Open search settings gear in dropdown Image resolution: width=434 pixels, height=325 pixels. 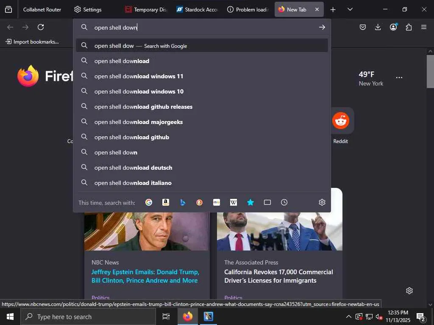[x=322, y=202]
